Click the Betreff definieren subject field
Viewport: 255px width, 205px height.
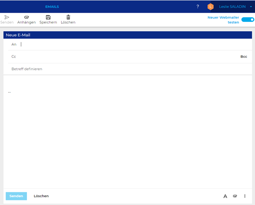(x=126, y=69)
